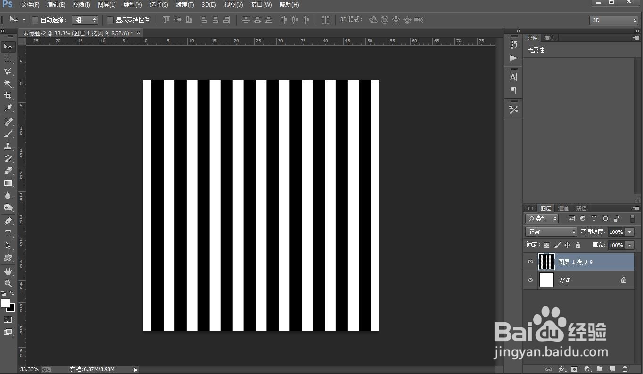Enable the 自动选择 checkbox
The width and height of the screenshot is (643, 374).
coord(35,20)
